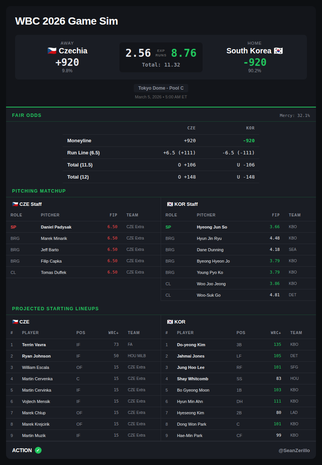Image resolution: width=322 pixels, height=465 pixels.
Task: Click the South Korea flag in header
Action: [278, 51]
